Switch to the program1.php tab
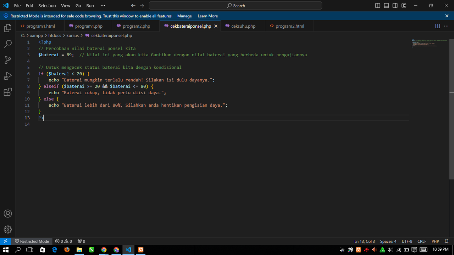Screen dimensions: 454x255 89,26
